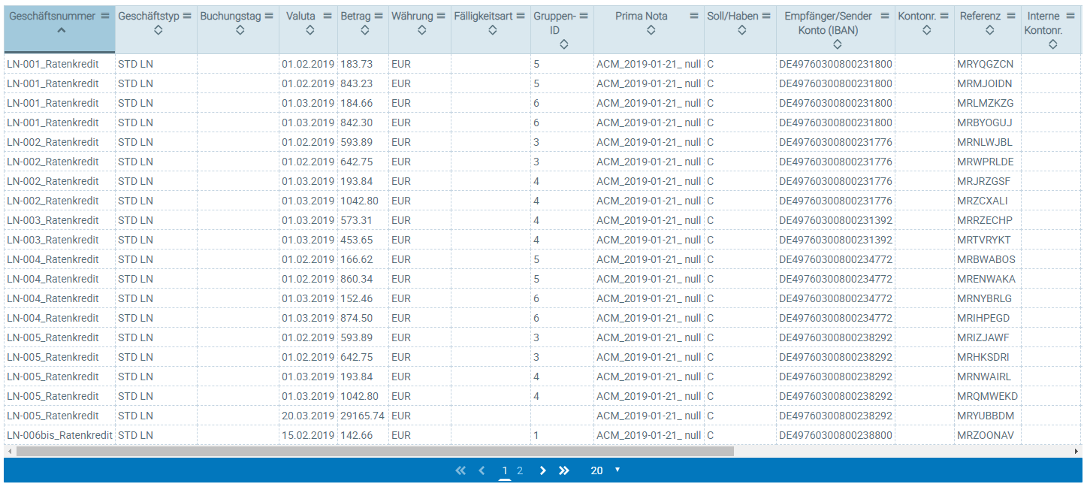Select the date cell 20.03.2019
1084x487 pixels.
click(x=308, y=416)
